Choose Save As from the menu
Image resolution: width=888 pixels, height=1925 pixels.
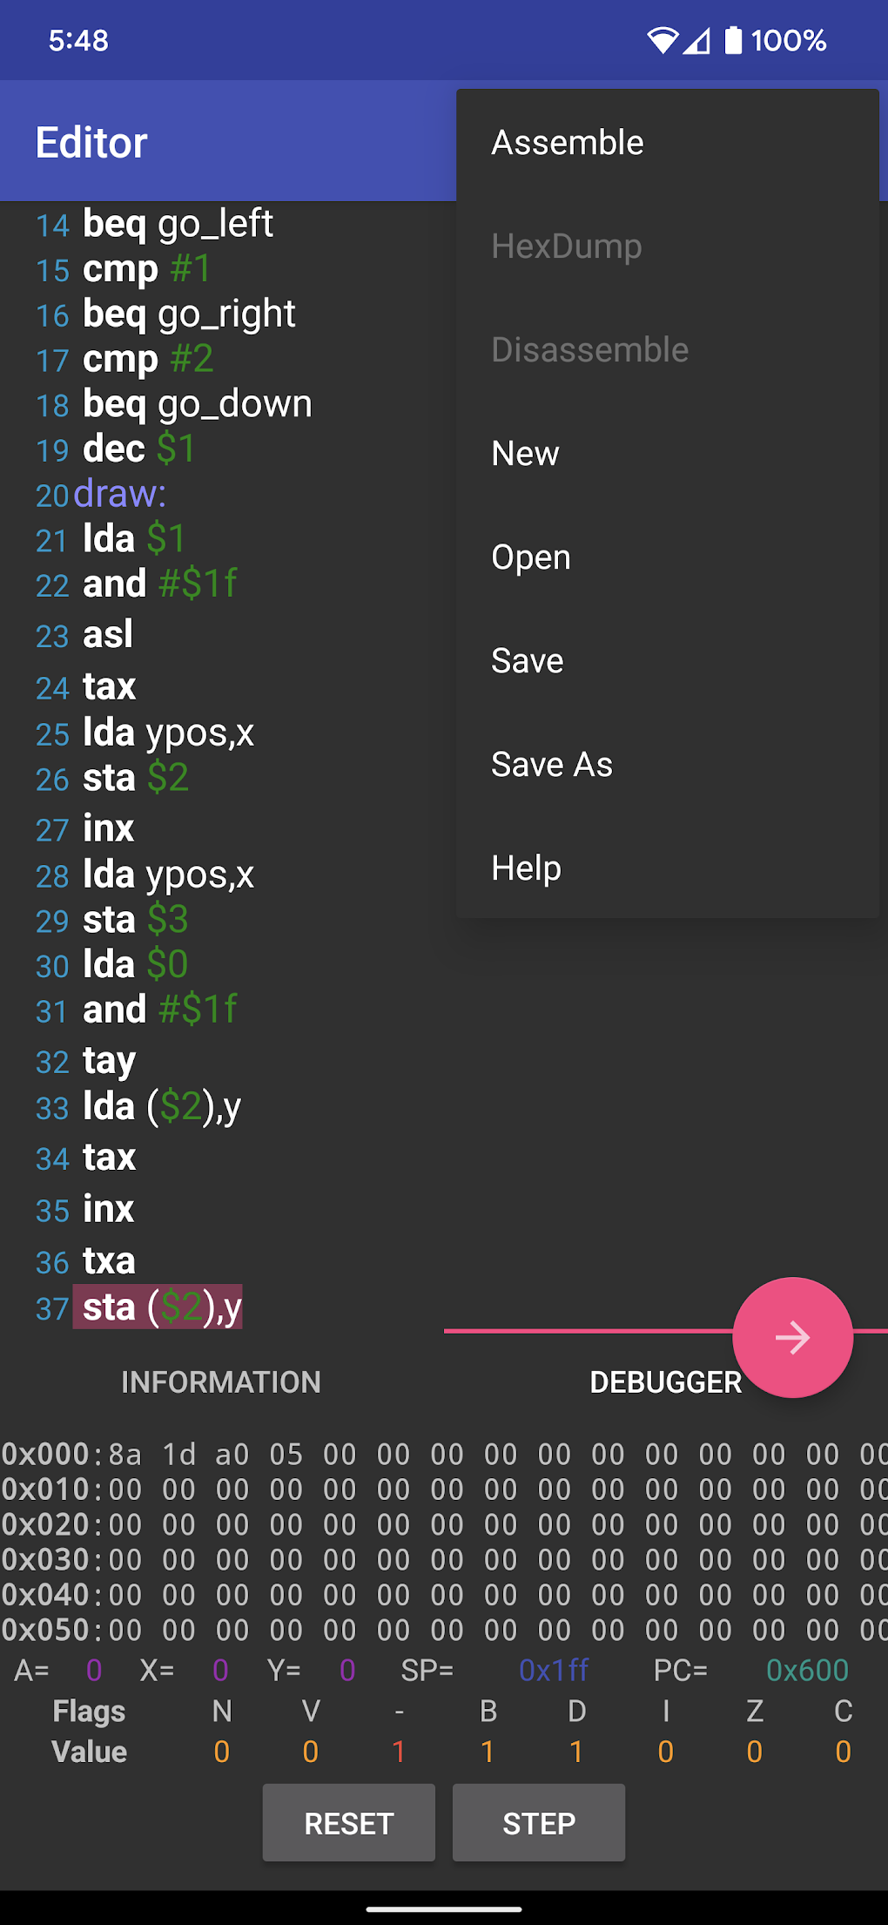552,765
